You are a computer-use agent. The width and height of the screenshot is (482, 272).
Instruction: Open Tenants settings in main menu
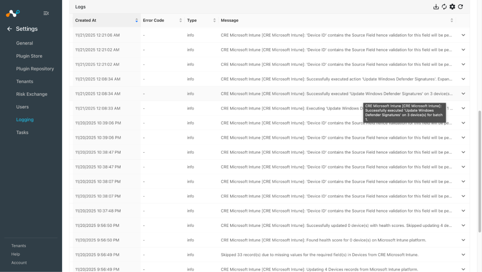24,82
